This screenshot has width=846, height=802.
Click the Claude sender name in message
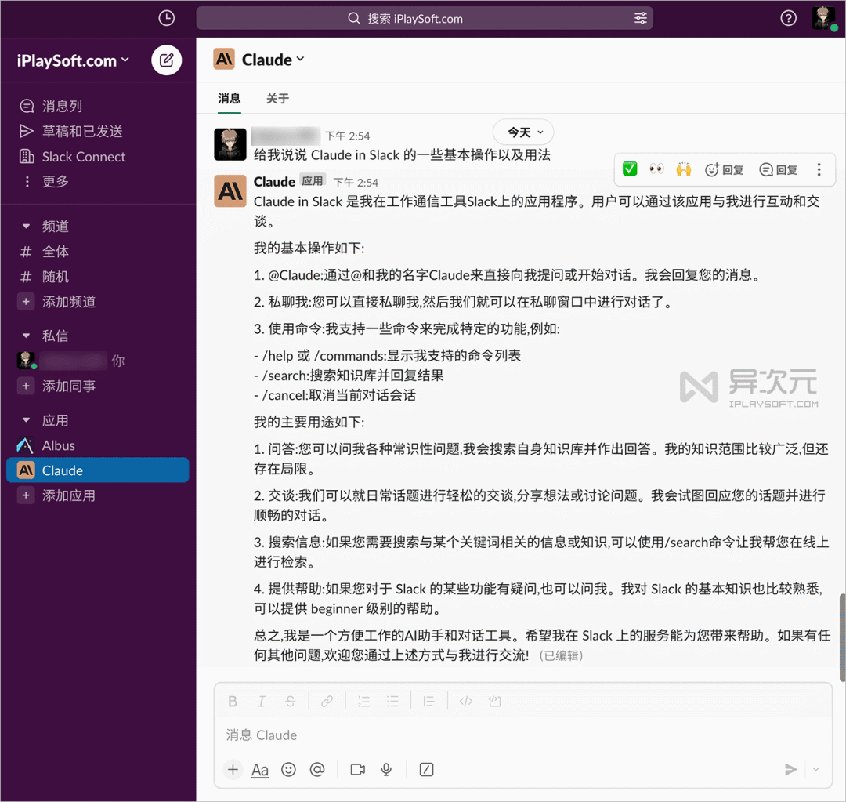coord(274,182)
